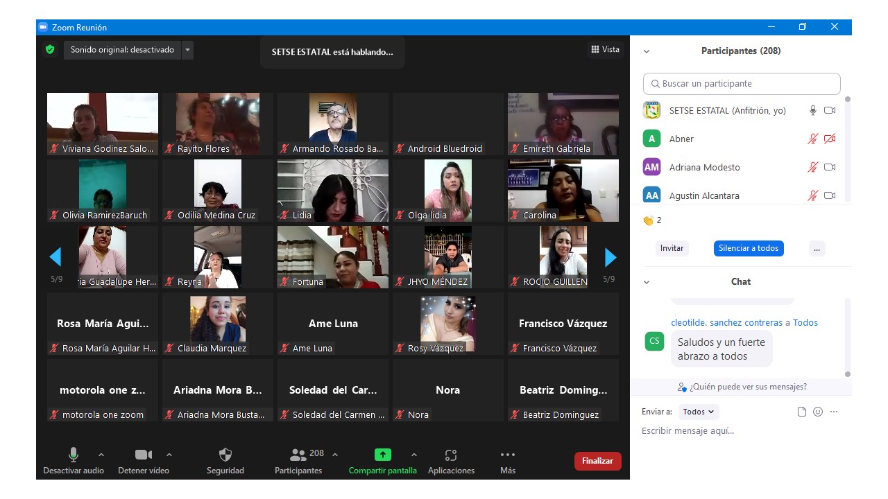Select Rosy Vázquez video tile
This screenshot has height=499, width=888.
[448, 324]
